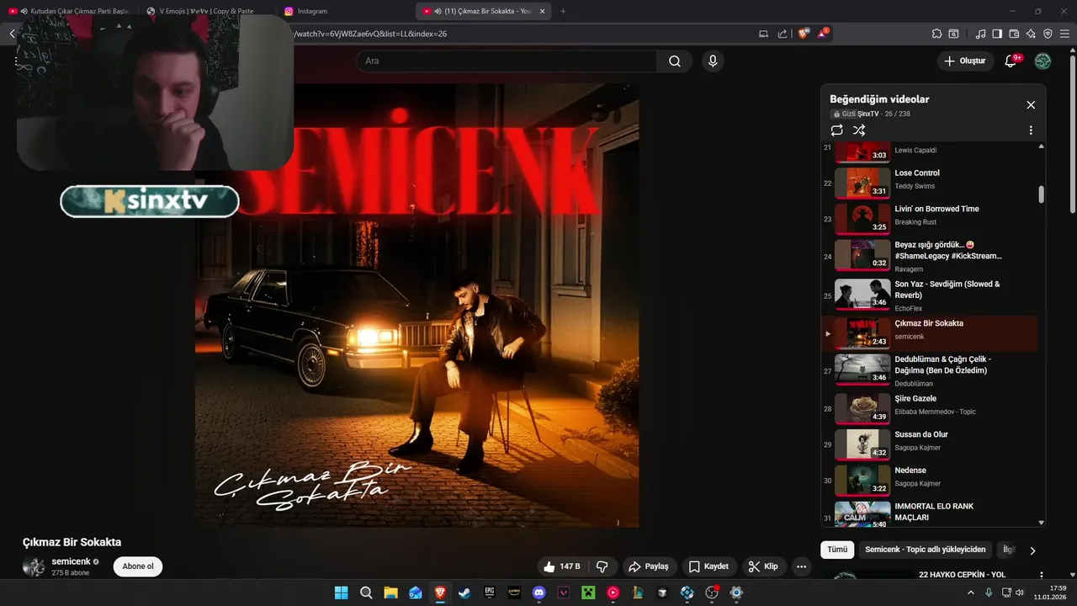The image size is (1077, 606).
Task: Open a new browser tab
Action: [563, 11]
